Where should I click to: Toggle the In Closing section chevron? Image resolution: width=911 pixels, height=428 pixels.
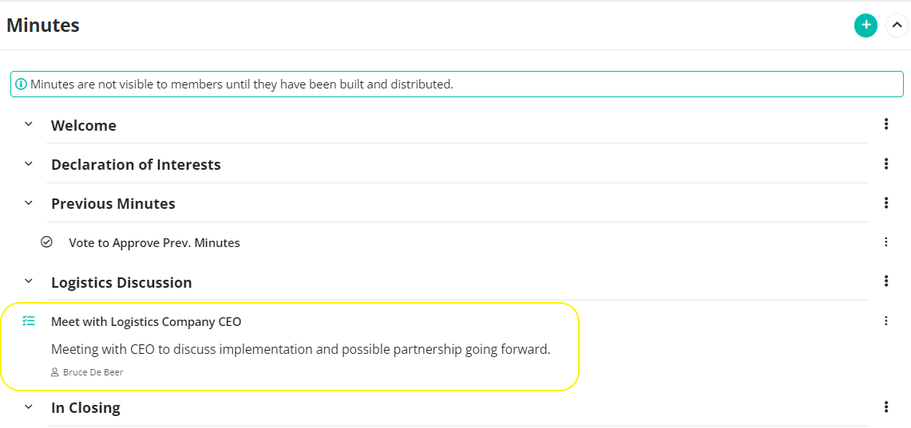point(29,407)
